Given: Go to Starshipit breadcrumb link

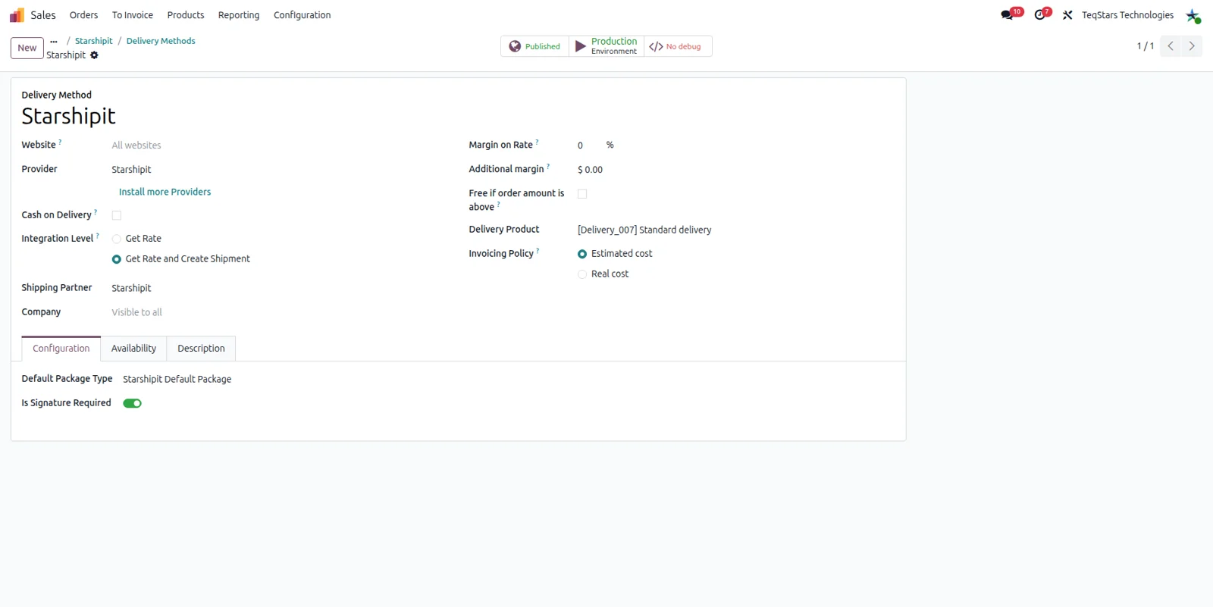Looking at the screenshot, I should (x=94, y=41).
